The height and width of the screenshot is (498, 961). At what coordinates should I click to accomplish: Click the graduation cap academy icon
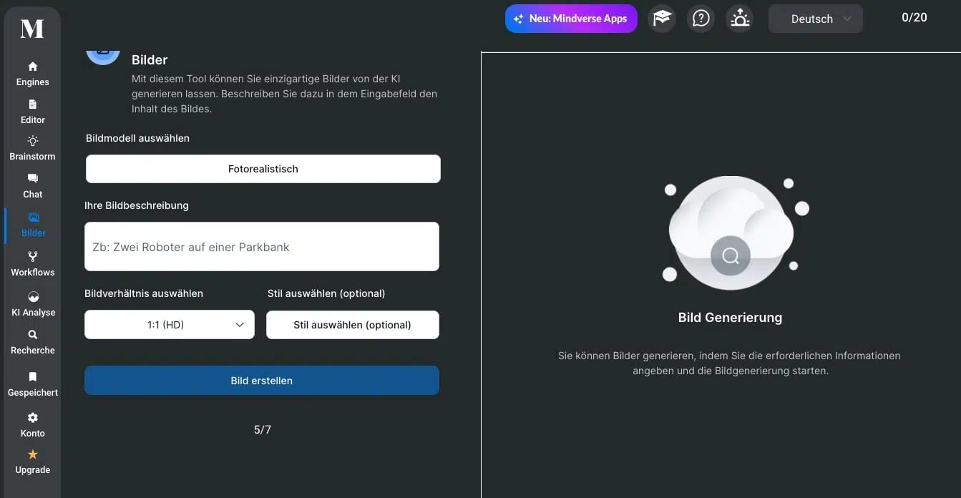662,19
